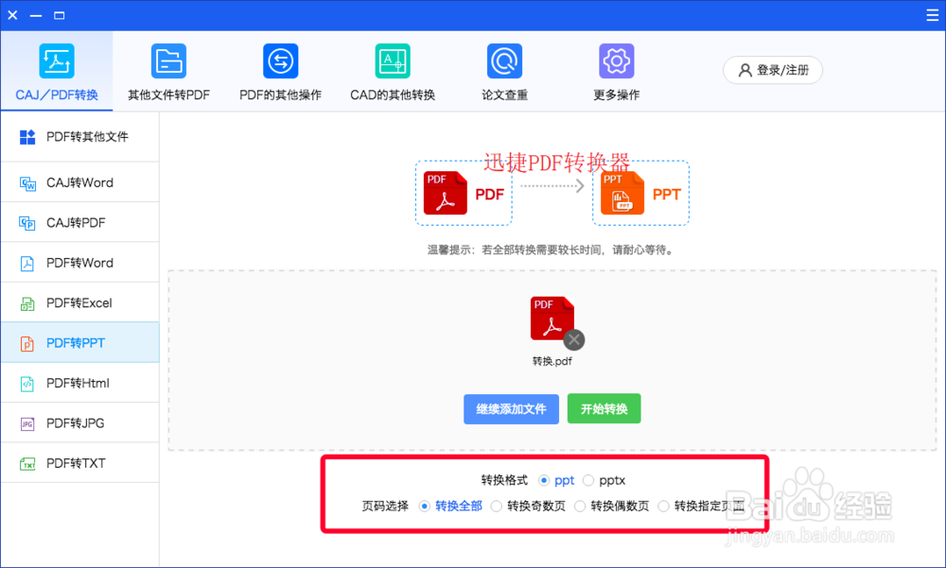Click the CAJ转PDF sidebar icon

pos(27,223)
